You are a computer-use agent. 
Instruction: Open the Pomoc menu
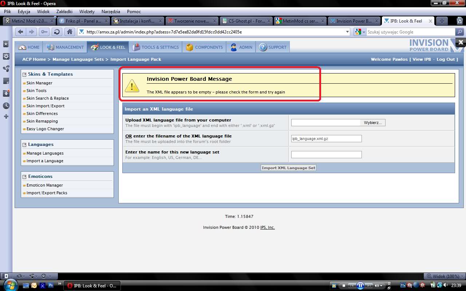(x=134, y=11)
